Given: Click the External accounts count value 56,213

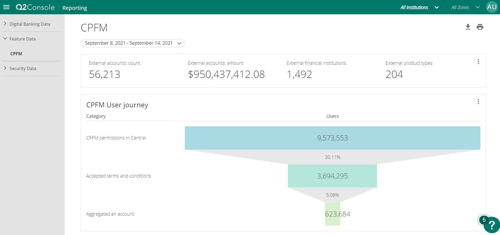Looking at the screenshot, I should coord(105,74).
